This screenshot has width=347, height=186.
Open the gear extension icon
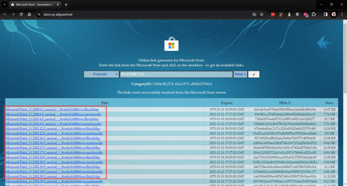[297, 14]
